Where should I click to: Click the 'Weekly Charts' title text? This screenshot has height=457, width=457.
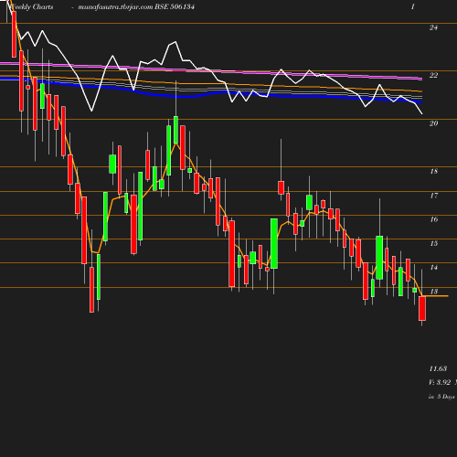coord(31,6)
